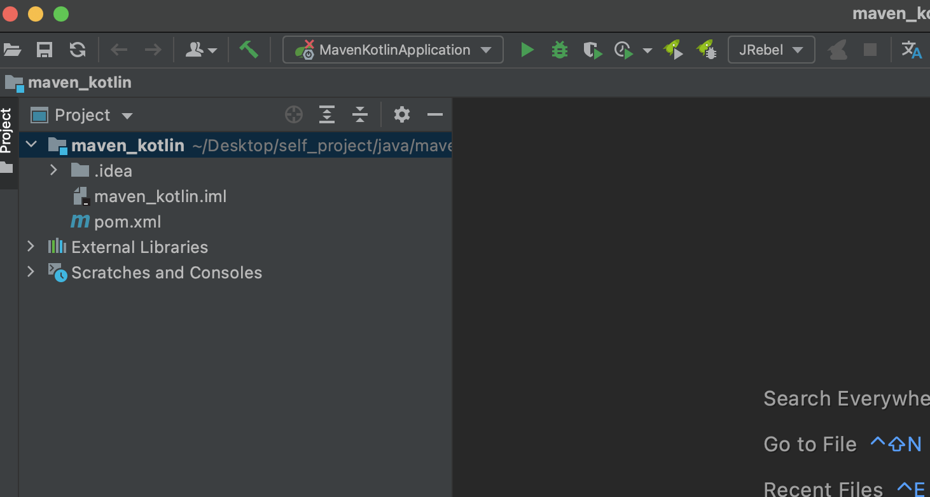Hide the Project panel with minus icon
Screen dimensions: 930x497
tap(435, 115)
